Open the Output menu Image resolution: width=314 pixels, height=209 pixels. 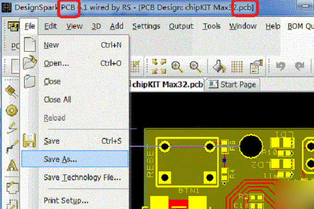point(181,26)
